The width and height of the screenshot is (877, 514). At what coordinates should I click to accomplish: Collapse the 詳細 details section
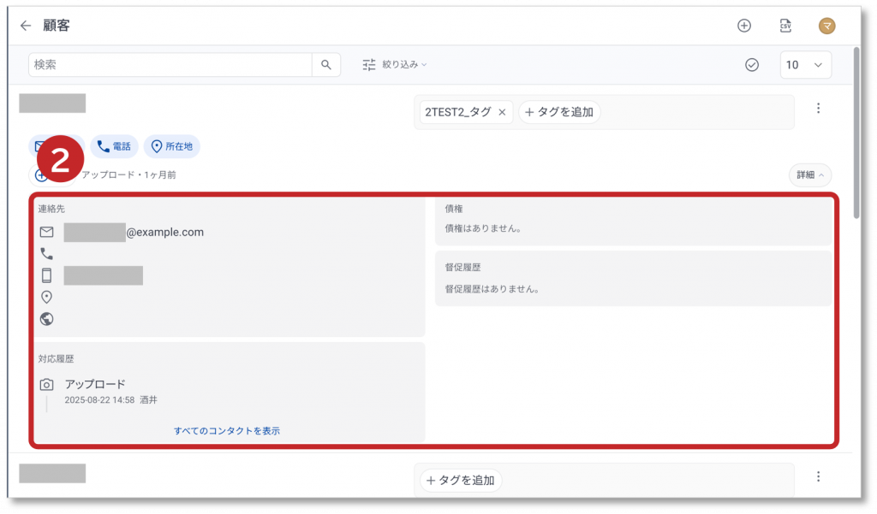809,175
